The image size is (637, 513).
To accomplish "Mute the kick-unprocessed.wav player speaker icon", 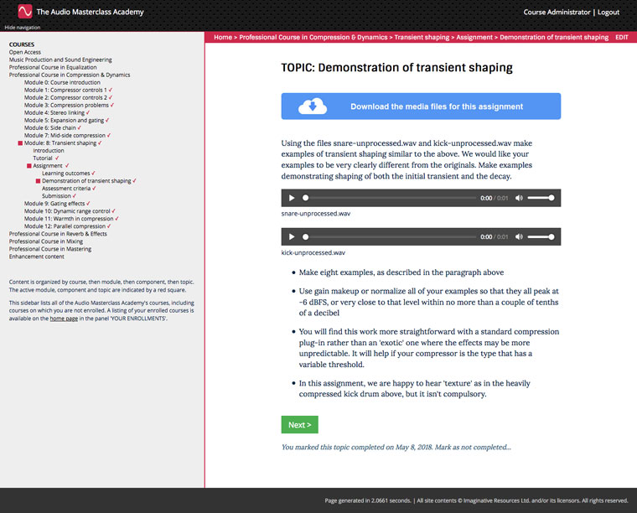I will (x=519, y=237).
